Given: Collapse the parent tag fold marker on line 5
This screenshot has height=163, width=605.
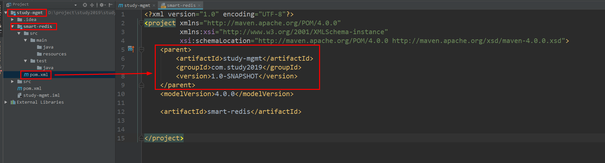Looking at the screenshot, I should (x=141, y=50).
